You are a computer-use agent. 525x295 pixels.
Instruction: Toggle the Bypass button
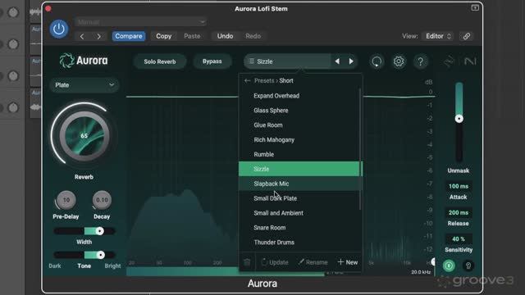tap(212, 61)
